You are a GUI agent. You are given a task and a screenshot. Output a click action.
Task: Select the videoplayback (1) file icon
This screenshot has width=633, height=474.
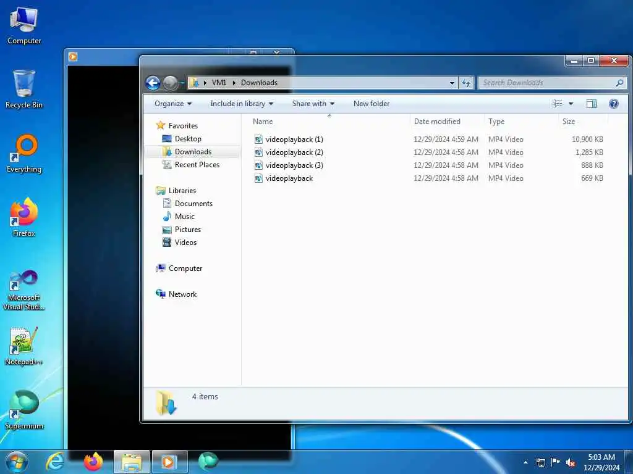point(258,139)
